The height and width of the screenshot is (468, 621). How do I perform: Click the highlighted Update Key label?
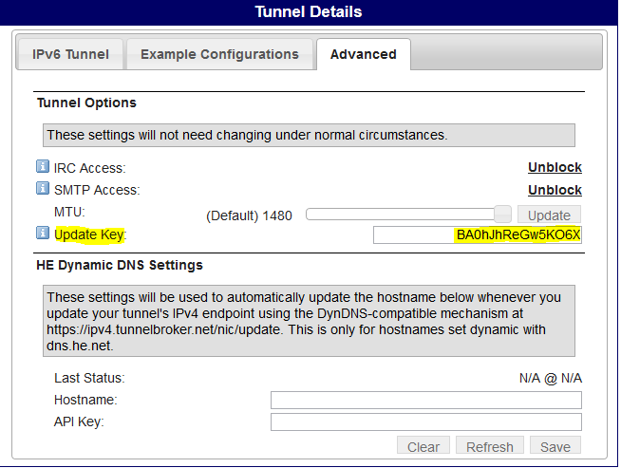tap(89, 234)
